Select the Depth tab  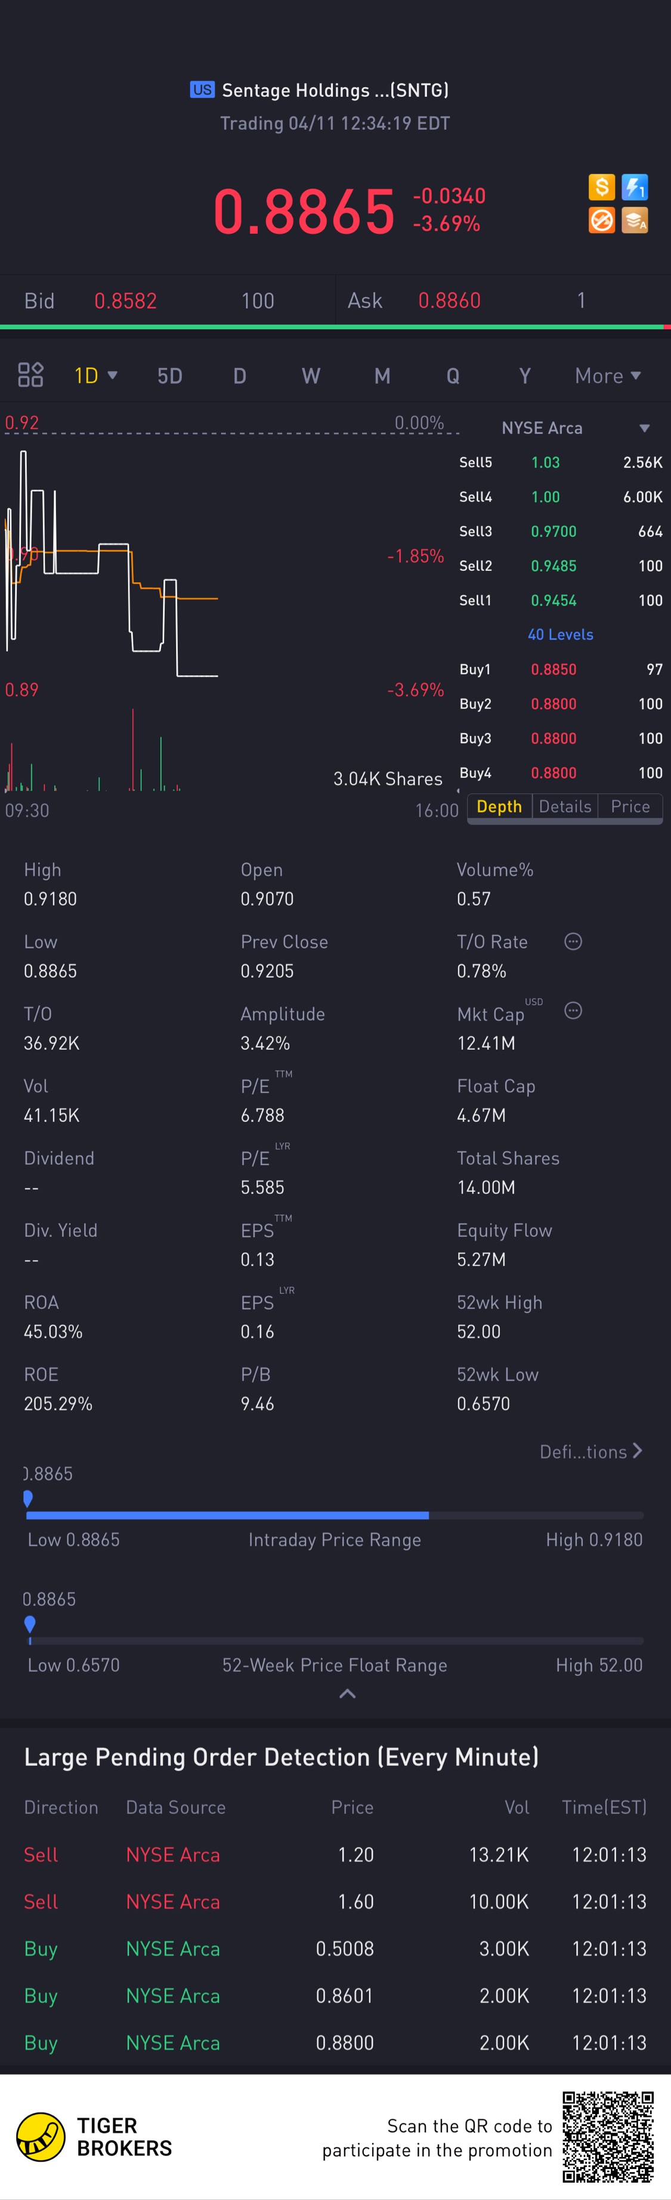(x=499, y=807)
